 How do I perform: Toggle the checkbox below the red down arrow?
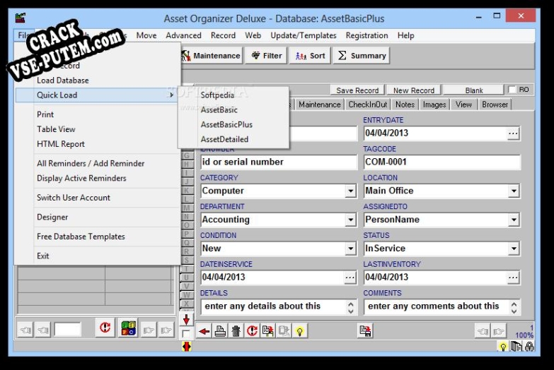[x=186, y=333]
